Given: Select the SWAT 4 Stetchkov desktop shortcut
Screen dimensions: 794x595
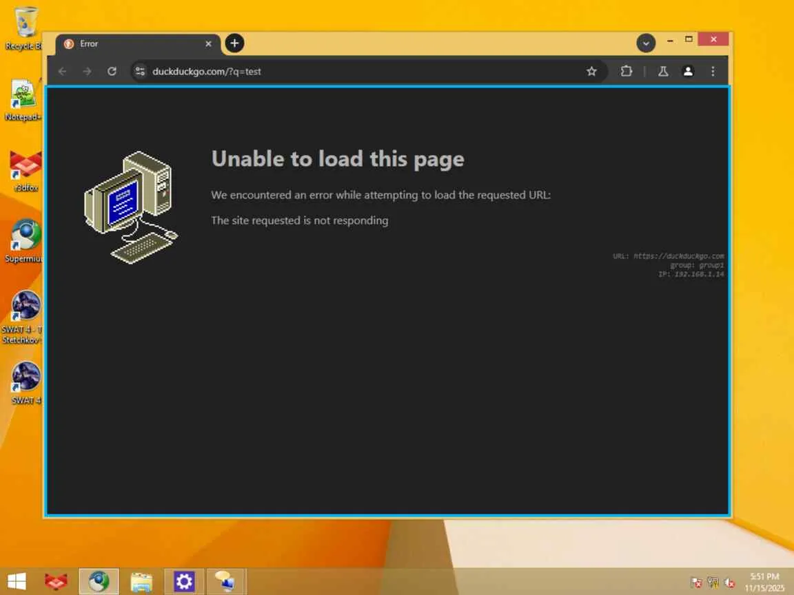Looking at the screenshot, I should [23, 317].
